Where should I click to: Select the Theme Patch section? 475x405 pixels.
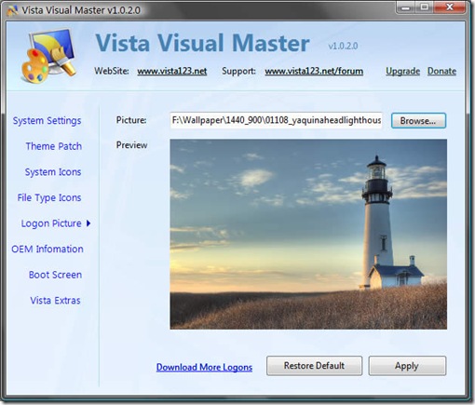54,146
